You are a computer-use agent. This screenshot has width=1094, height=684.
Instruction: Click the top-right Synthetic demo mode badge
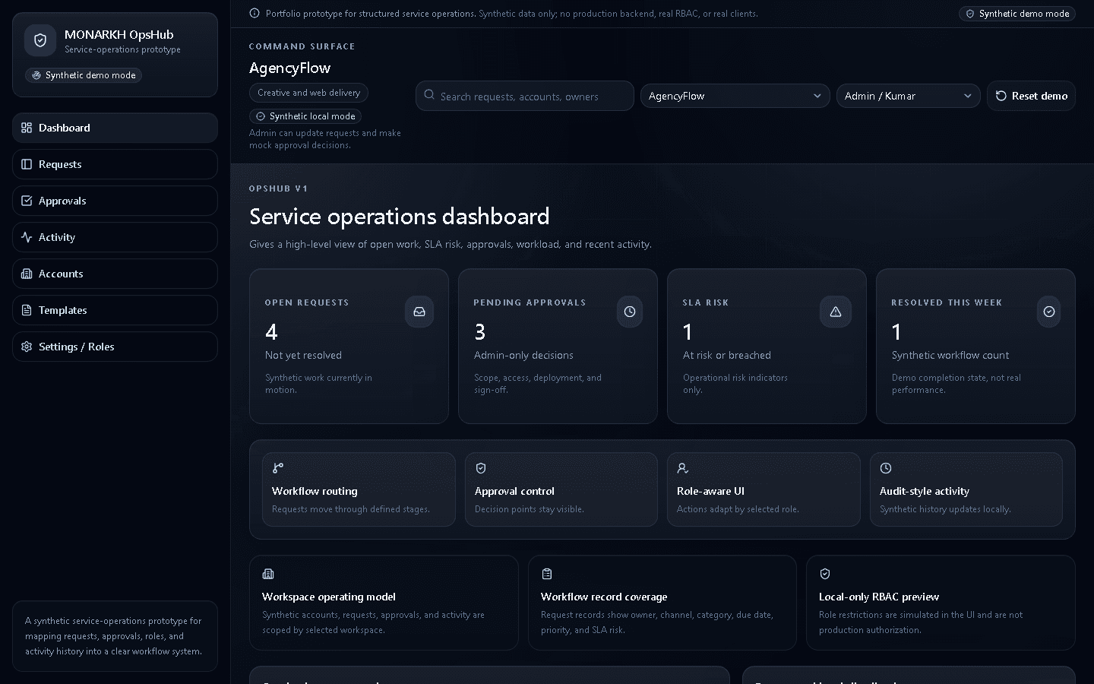(x=1017, y=14)
